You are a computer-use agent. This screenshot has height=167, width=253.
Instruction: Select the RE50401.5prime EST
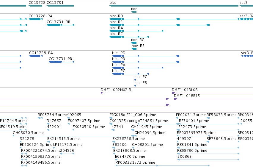(x=209, y=124)
